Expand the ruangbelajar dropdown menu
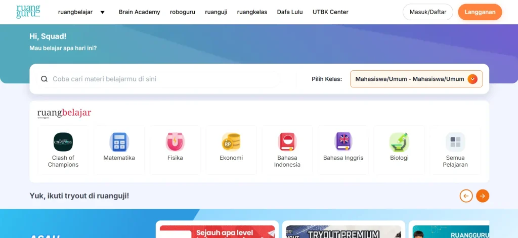The height and width of the screenshot is (238, 518). coord(102,12)
